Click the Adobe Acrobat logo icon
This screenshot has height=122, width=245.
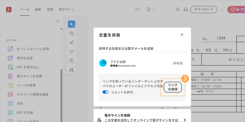pos(9,9)
